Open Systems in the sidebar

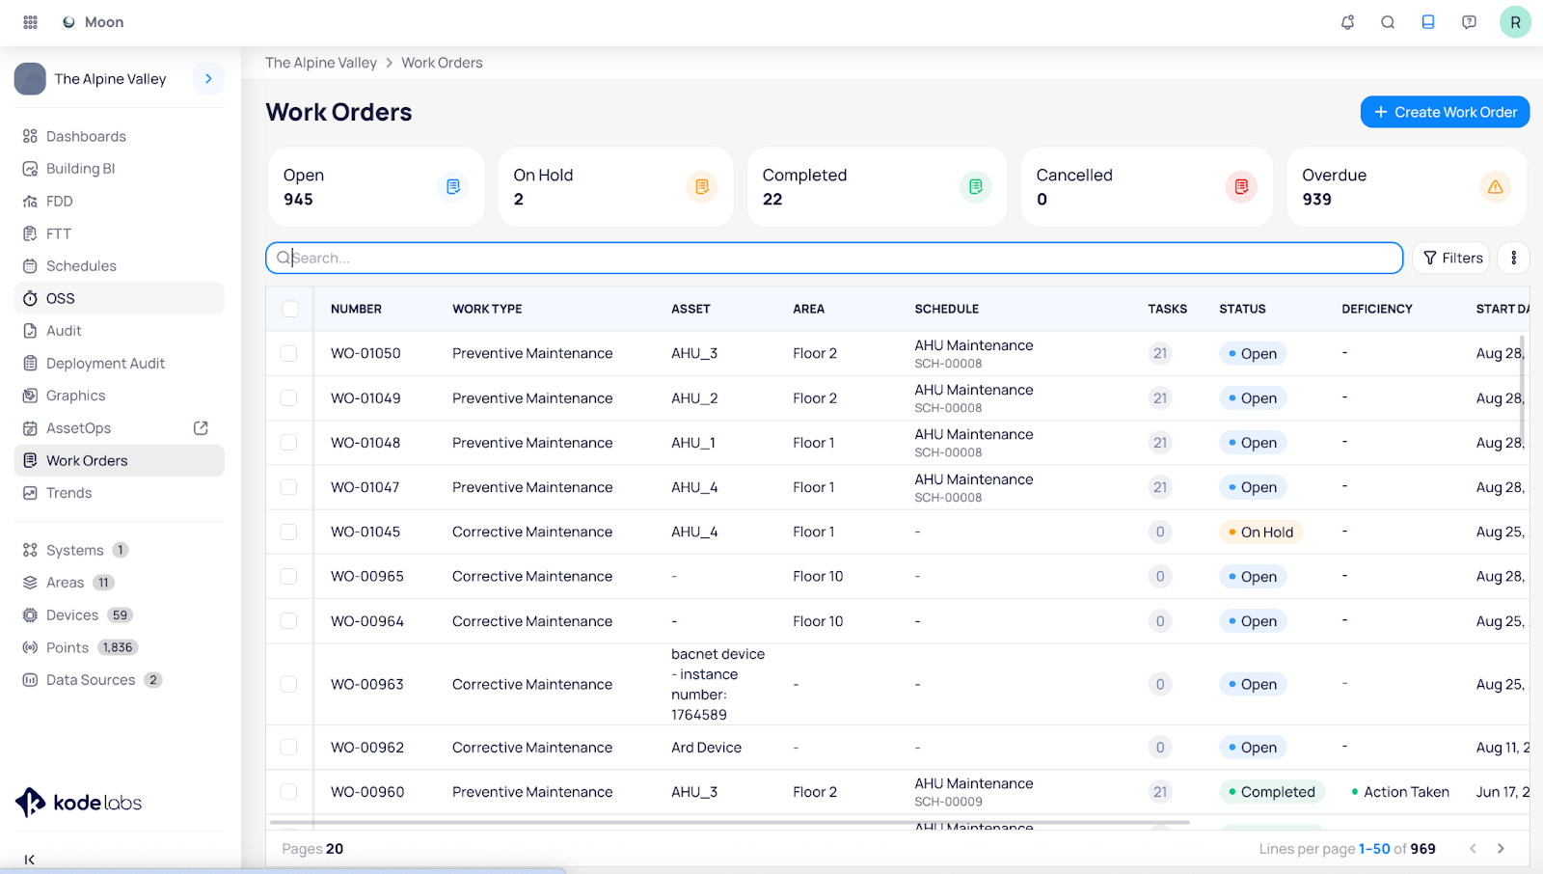tap(120, 550)
